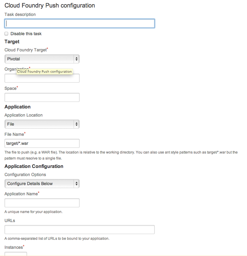Click the URLs text input box

pos(80,230)
